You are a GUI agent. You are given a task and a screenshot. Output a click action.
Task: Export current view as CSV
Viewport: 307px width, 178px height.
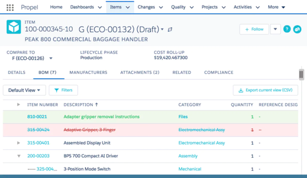pos(266,90)
